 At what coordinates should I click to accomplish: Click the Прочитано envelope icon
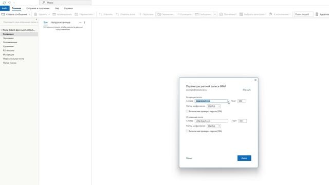[x=221, y=14]
